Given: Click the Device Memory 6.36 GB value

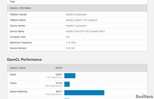Looking at the screenshot, I should 70,48.
